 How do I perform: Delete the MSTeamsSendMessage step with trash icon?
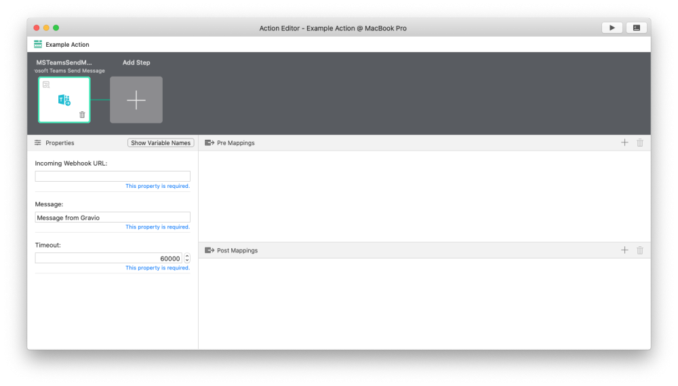click(82, 115)
